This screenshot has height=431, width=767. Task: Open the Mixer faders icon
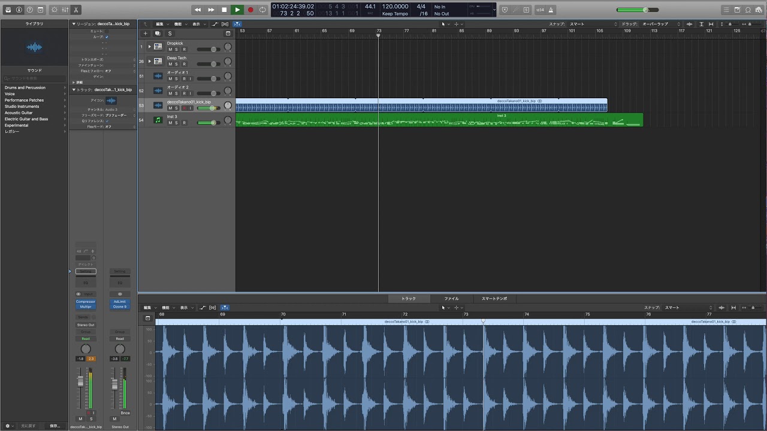(x=65, y=10)
